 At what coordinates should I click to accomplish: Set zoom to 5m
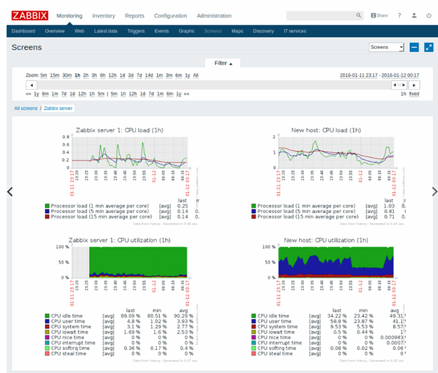point(44,75)
